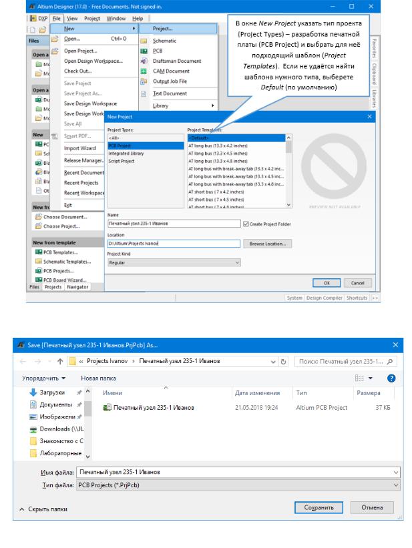Open the Тип файла combo box
This screenshot has width=412, height=548.
[x=238, y=485]
